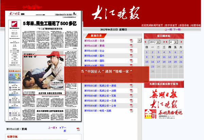Open PDF icon for 第WBB04版 芜湖公安·写真
The height and width of the screenshot is (140, 204).
(x=131, y=96)
